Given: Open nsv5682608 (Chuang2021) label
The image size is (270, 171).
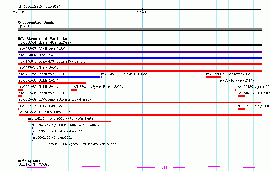Looking at the screenshot, I should click(53, 137).
